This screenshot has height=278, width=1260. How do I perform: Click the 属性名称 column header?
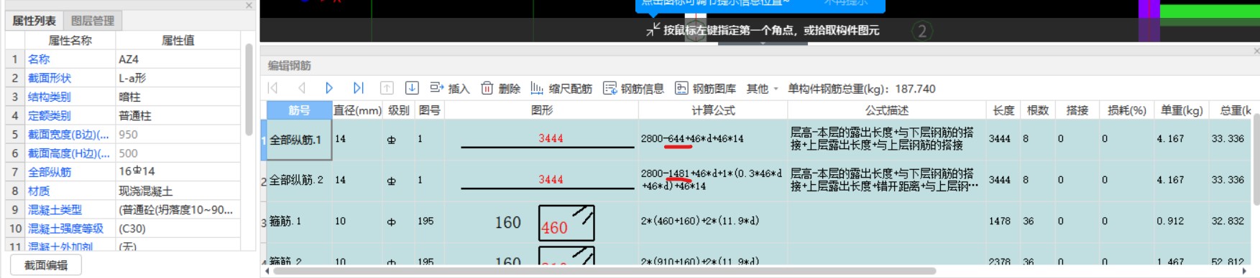click(x=70, y=40)
